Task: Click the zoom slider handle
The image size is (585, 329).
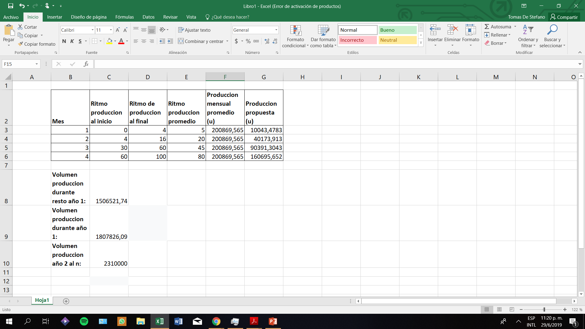Action: 544,310
